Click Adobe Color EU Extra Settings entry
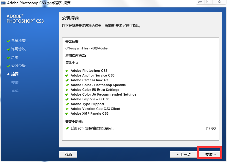This screenshot has height=162, width=227. (x=95, y=90)
